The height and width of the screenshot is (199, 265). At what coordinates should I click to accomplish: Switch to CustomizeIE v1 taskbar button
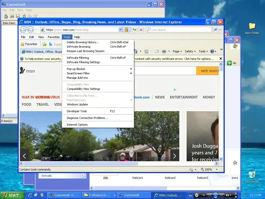pos(64,195)
